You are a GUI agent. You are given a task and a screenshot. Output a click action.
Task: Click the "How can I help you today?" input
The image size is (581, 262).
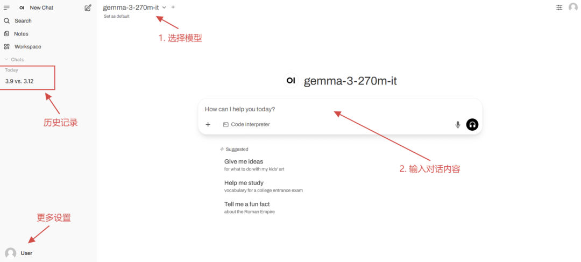pyautogui.click(x=340, y=109)
